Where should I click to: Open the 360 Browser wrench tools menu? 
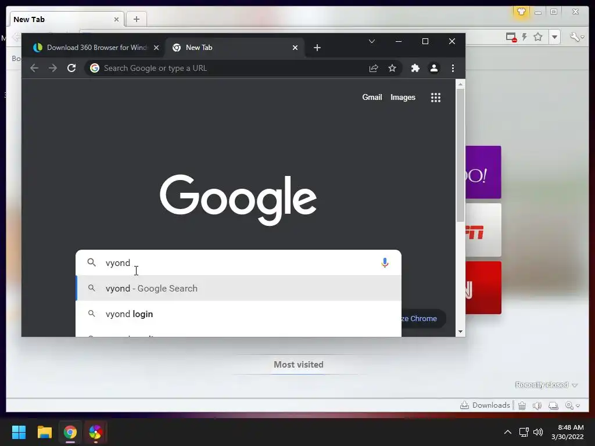pos(577,37)
